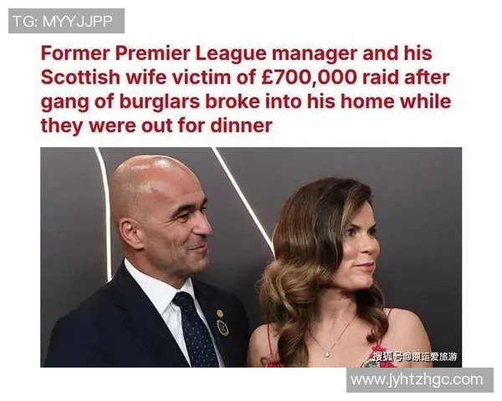The image size is (502, 401).
Task: Click the bald man's face in the photo
Action: click(179, 224)
